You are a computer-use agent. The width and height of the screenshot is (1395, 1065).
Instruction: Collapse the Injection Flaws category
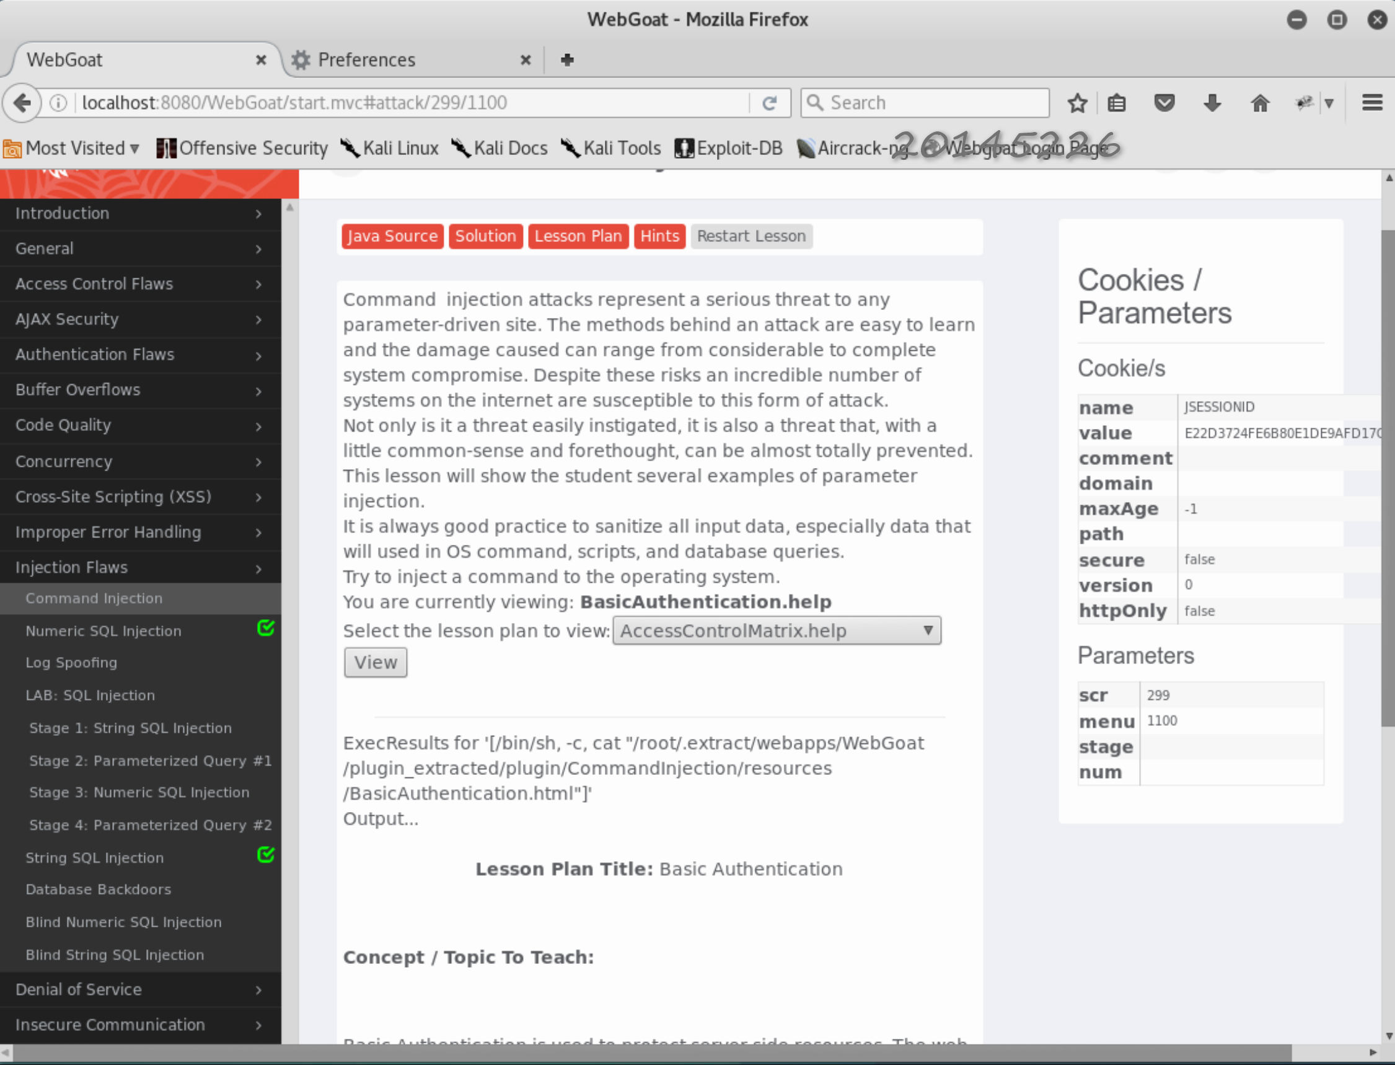(140, 567)
